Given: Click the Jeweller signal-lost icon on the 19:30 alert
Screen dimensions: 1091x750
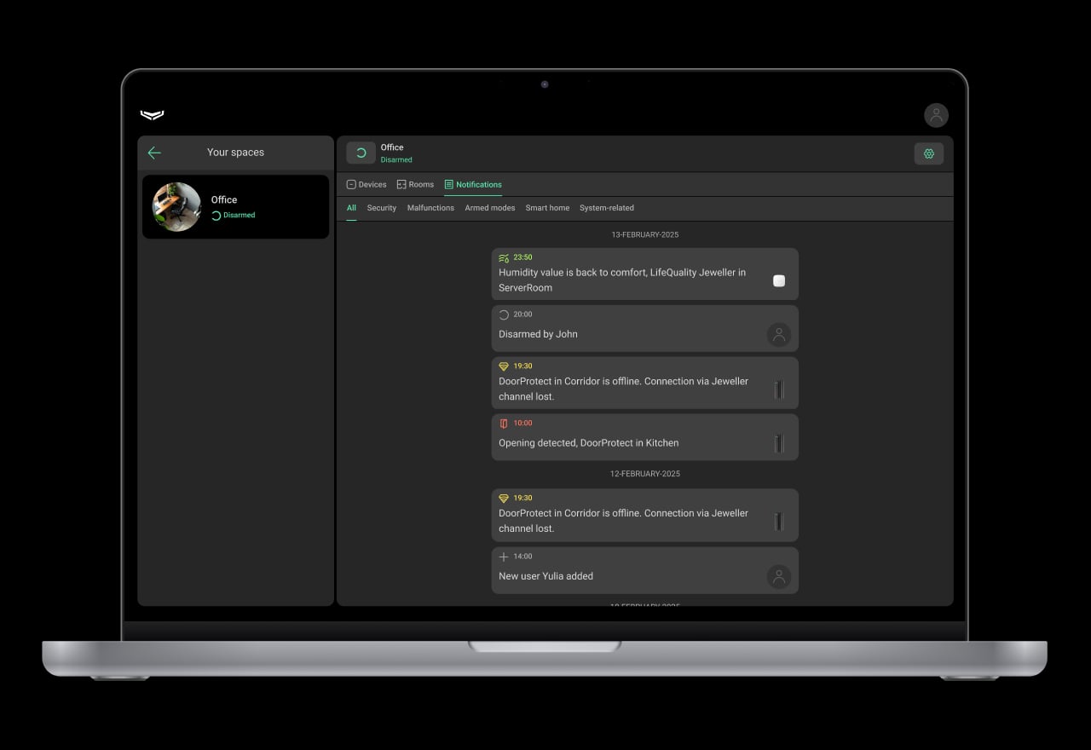Looking at the screenshot, I should [504, 366].
